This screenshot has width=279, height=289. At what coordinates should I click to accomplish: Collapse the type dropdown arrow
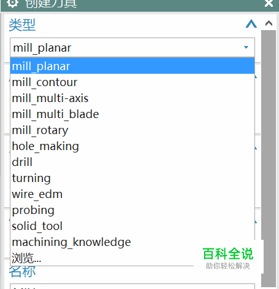[x=246, y=47]
